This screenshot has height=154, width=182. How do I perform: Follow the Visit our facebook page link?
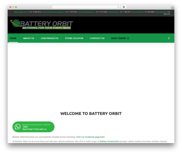click(x=90, y=137)
